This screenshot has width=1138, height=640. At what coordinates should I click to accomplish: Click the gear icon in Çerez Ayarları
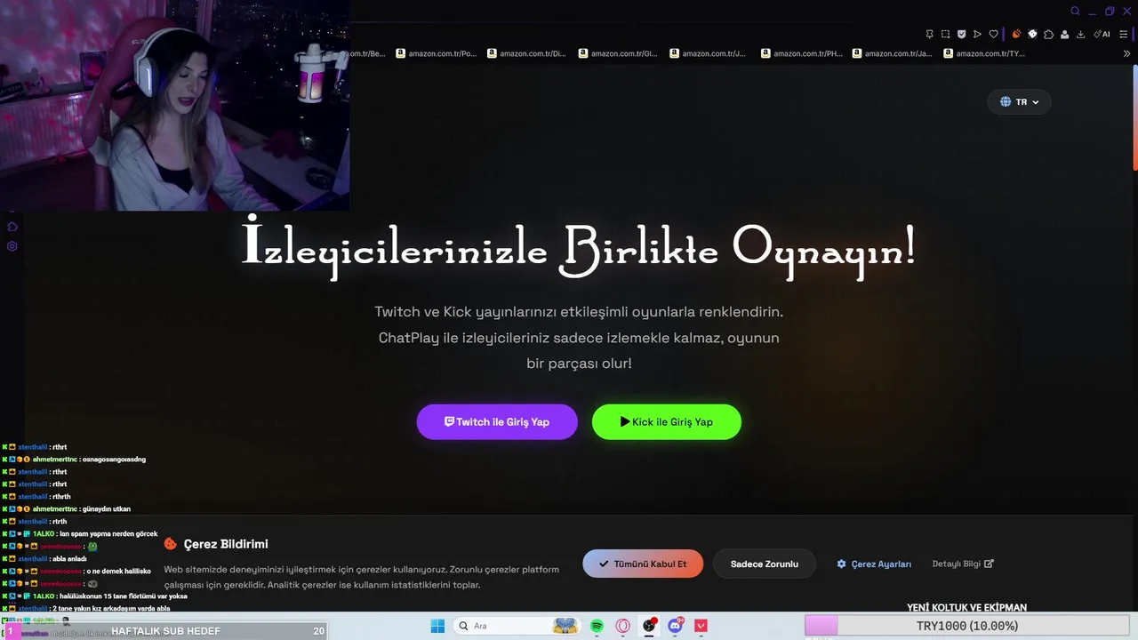[842, 564]
